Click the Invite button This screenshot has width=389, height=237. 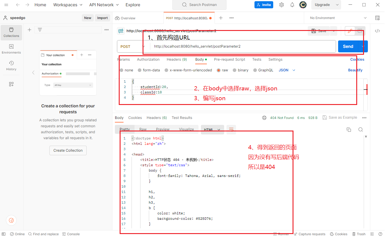(264, 5)
